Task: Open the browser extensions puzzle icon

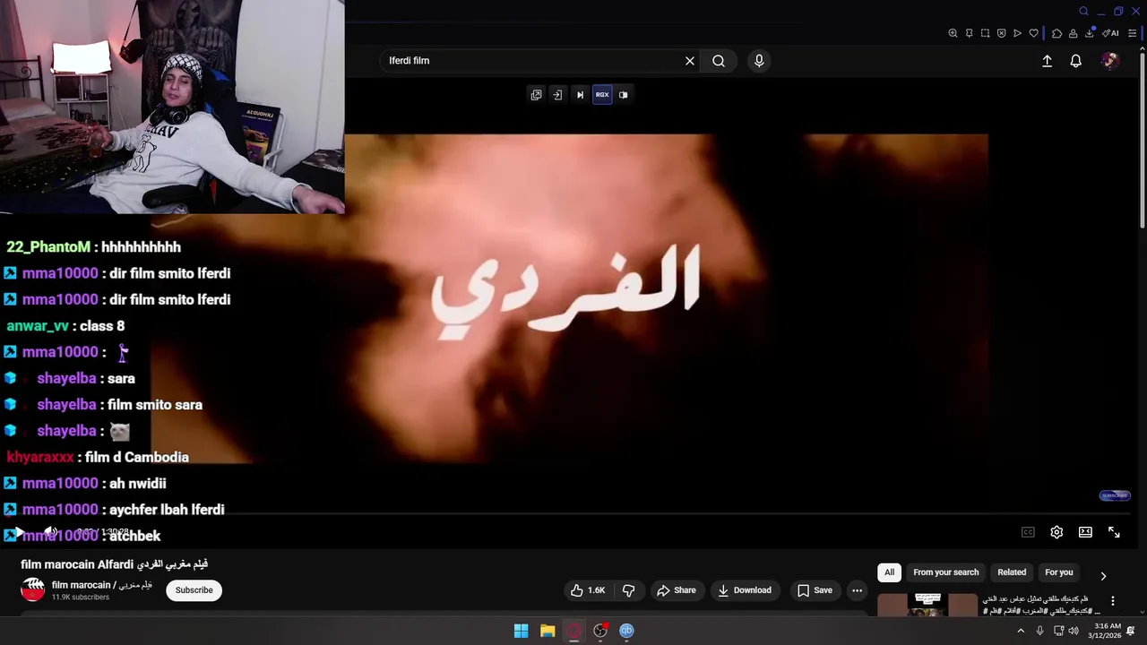Action: click(x=1056, y=33)
